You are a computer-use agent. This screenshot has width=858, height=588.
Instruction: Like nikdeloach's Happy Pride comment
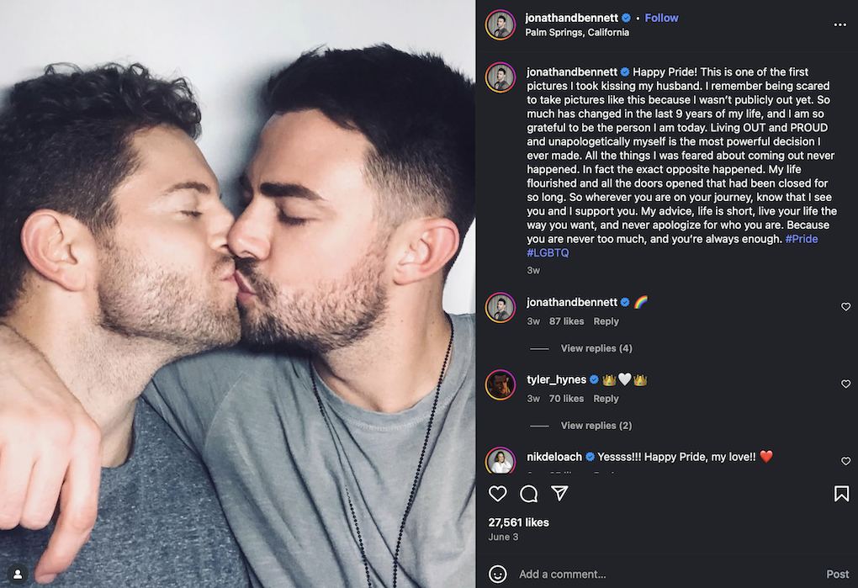(x=845, y=462)
